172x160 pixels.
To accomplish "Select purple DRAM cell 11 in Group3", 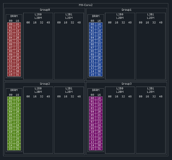I will (92, 135).
